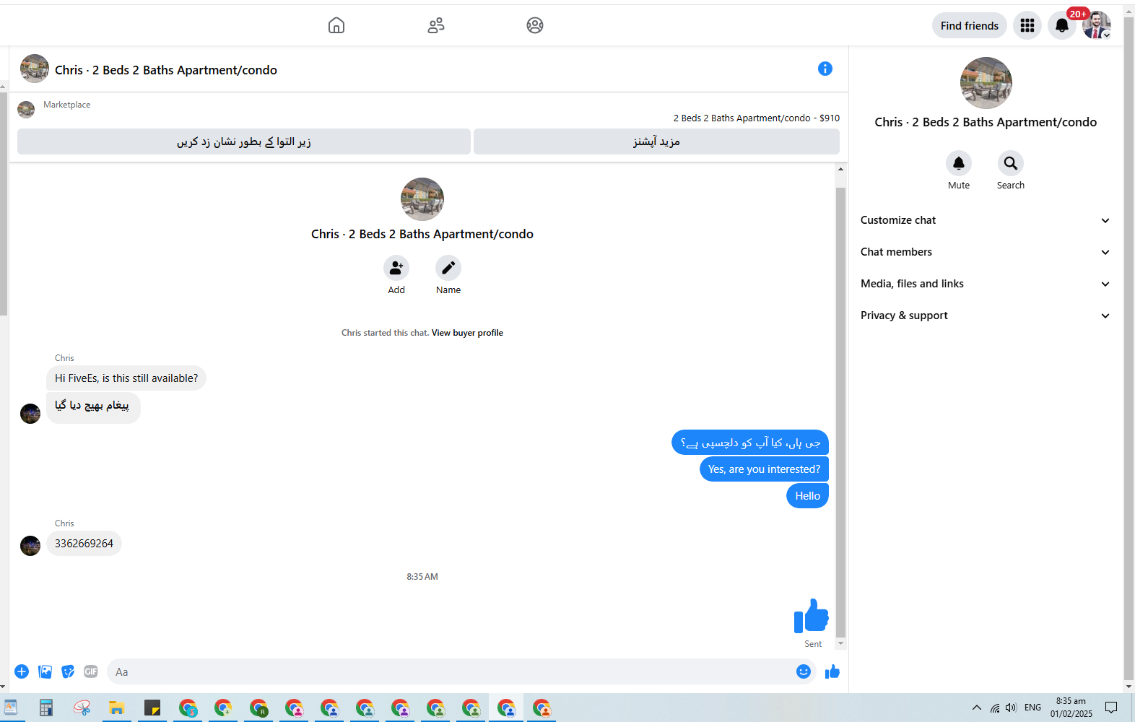The image size is (1135, 722).
Task: Open the Marketplace label link
Action: 67,105
